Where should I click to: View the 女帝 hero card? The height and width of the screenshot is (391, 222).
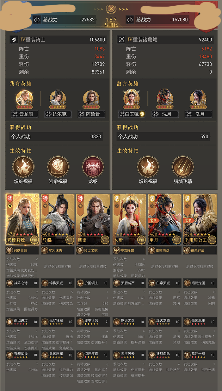[129, 219]
